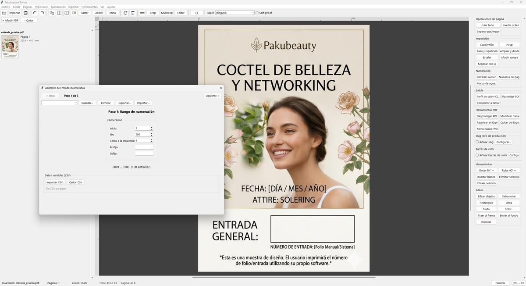Open the Archivo menu
The image size is (526, 286).
[x=6, y=7]
